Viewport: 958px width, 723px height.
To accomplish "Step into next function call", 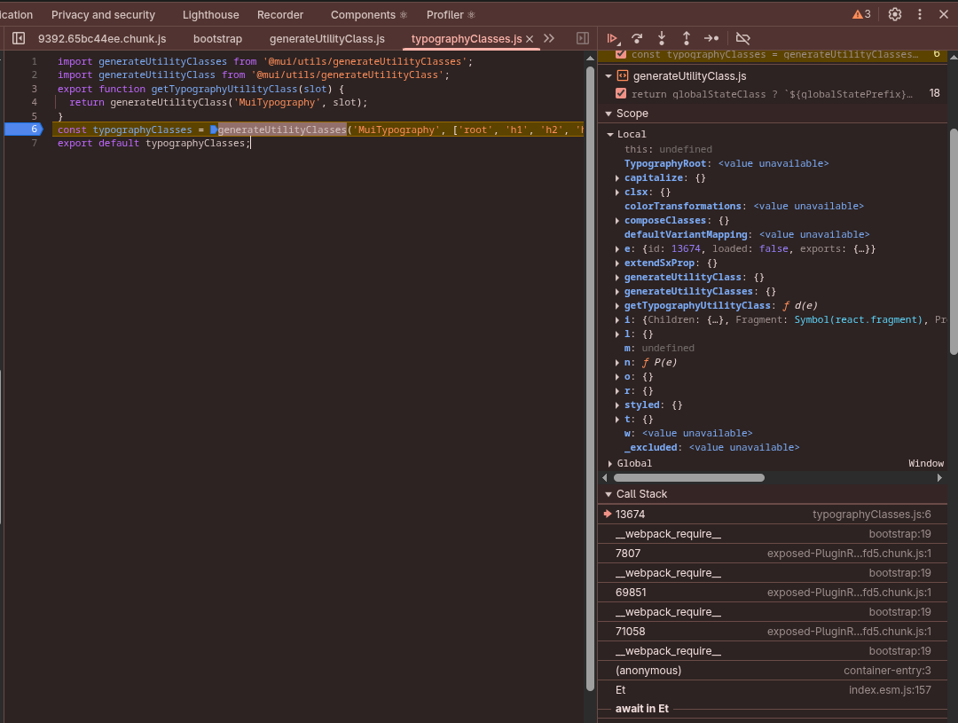I will 662,39.
